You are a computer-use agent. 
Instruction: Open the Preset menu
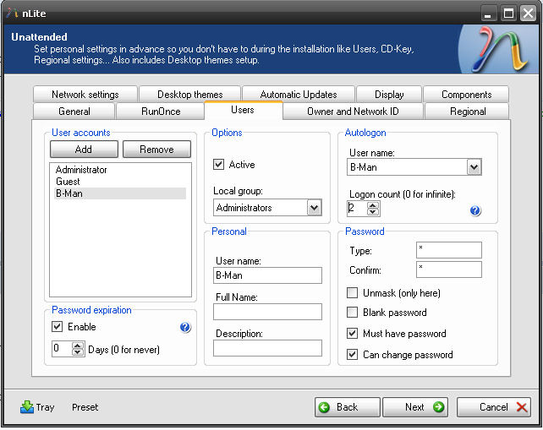point(85,407)
